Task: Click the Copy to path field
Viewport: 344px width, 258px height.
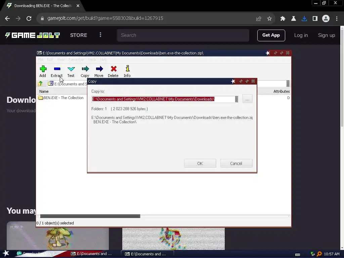Action: coord(163,99)
